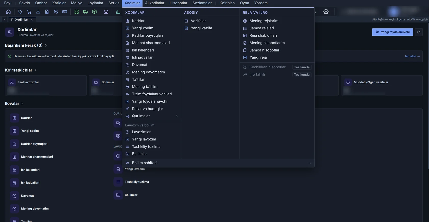Click the green delivery truck icon
Screen dimensions: 429x222
pos(85,12)
